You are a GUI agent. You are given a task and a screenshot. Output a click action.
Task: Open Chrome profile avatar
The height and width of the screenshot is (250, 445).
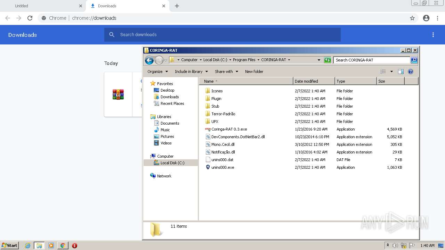(426, 18)
